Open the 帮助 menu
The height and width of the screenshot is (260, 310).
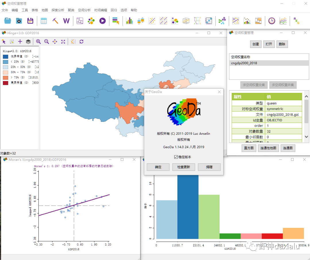click(134, 10)
